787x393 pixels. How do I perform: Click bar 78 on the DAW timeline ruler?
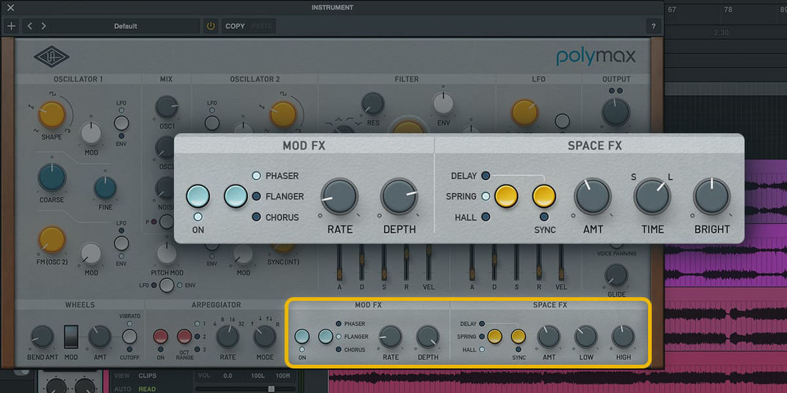point(728,10)
